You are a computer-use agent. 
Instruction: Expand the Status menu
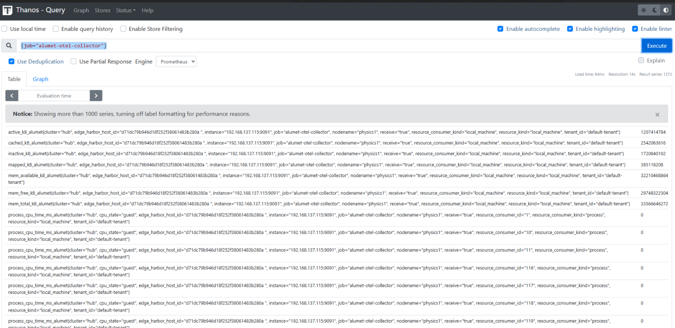(x=125, y=11)
